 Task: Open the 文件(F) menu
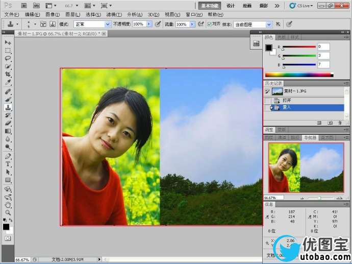tap(12, 15)
